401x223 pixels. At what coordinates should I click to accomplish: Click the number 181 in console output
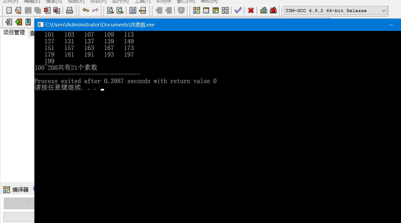69,55
